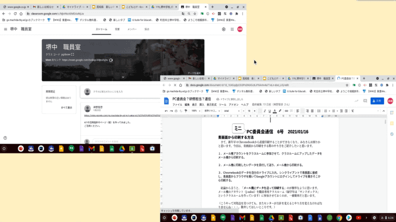396x222 pixels.
Task: Open Classroom main hamburger menu
Action: (x=5, y=29)
